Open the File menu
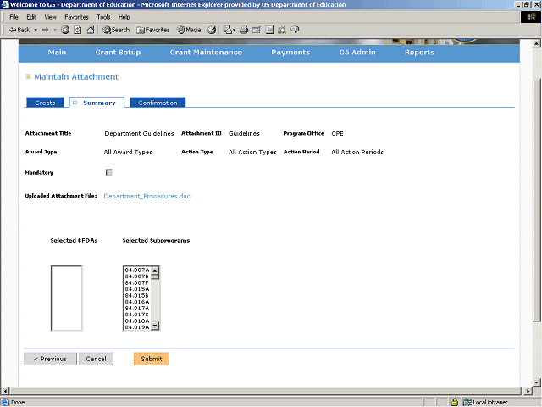 (14, 17)
